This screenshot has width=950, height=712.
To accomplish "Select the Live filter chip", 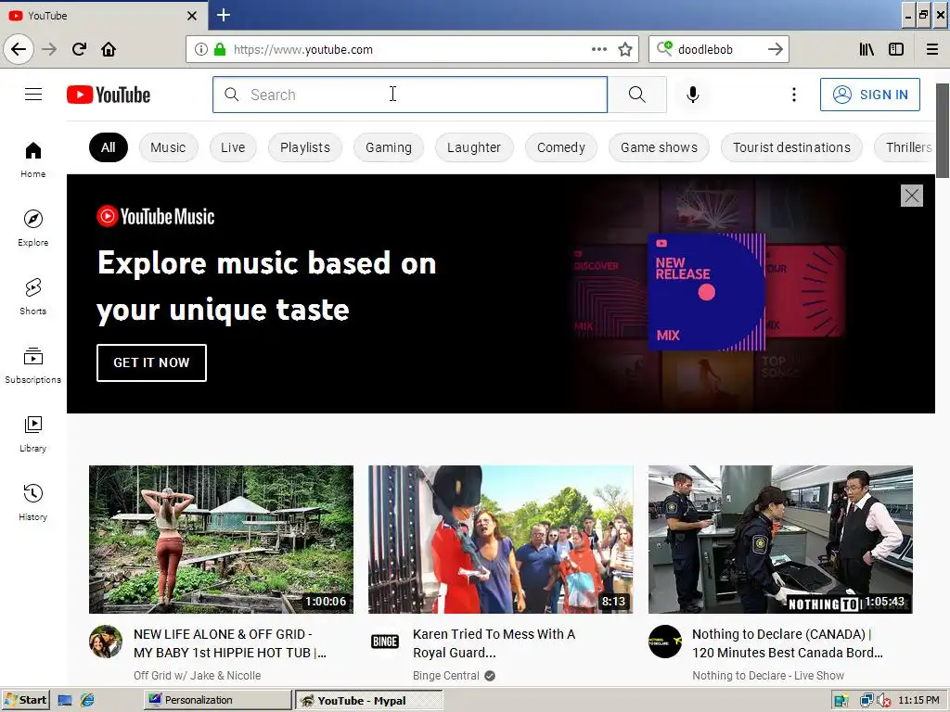I will point(233,147).
